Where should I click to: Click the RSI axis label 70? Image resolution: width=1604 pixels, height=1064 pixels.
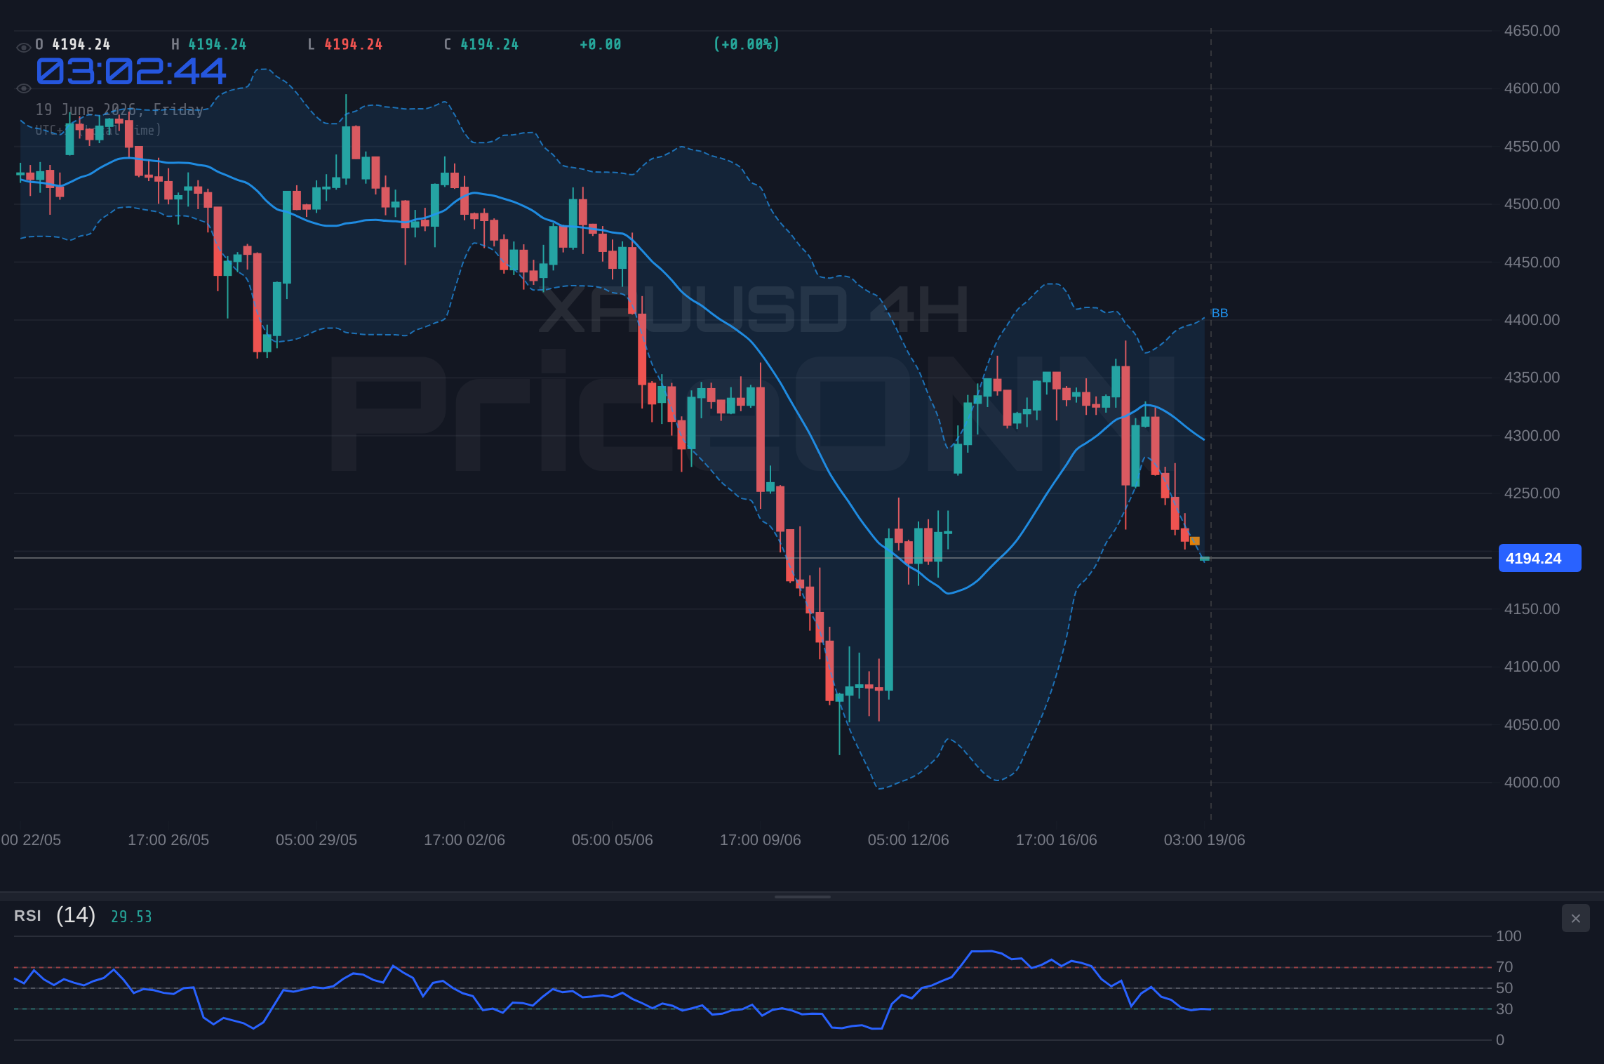point(1504,967)
